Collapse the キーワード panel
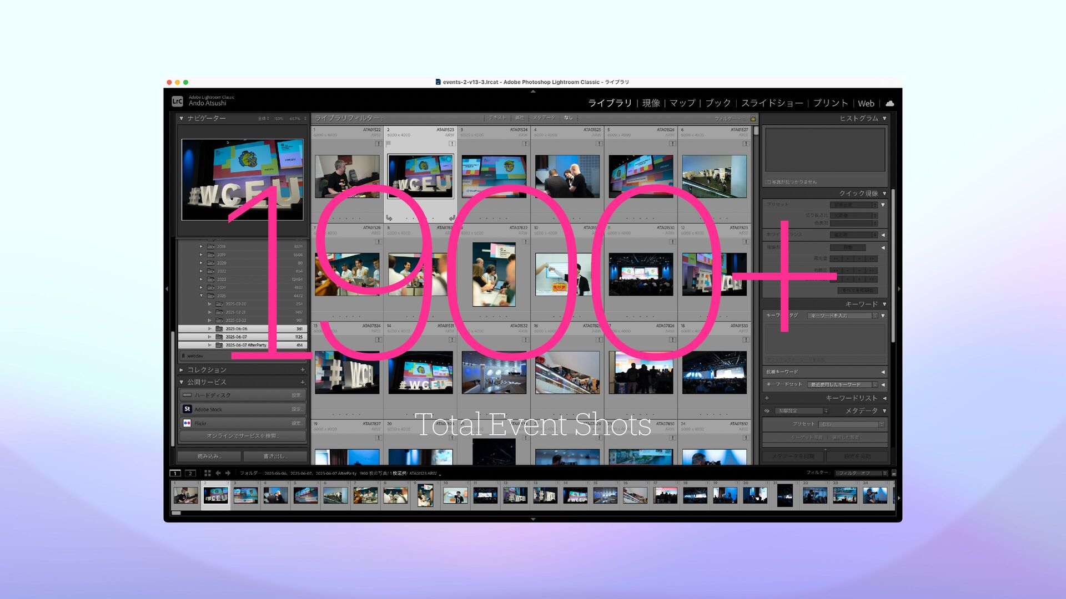Viewport: 1066px width, 599px height. point(884,304)
